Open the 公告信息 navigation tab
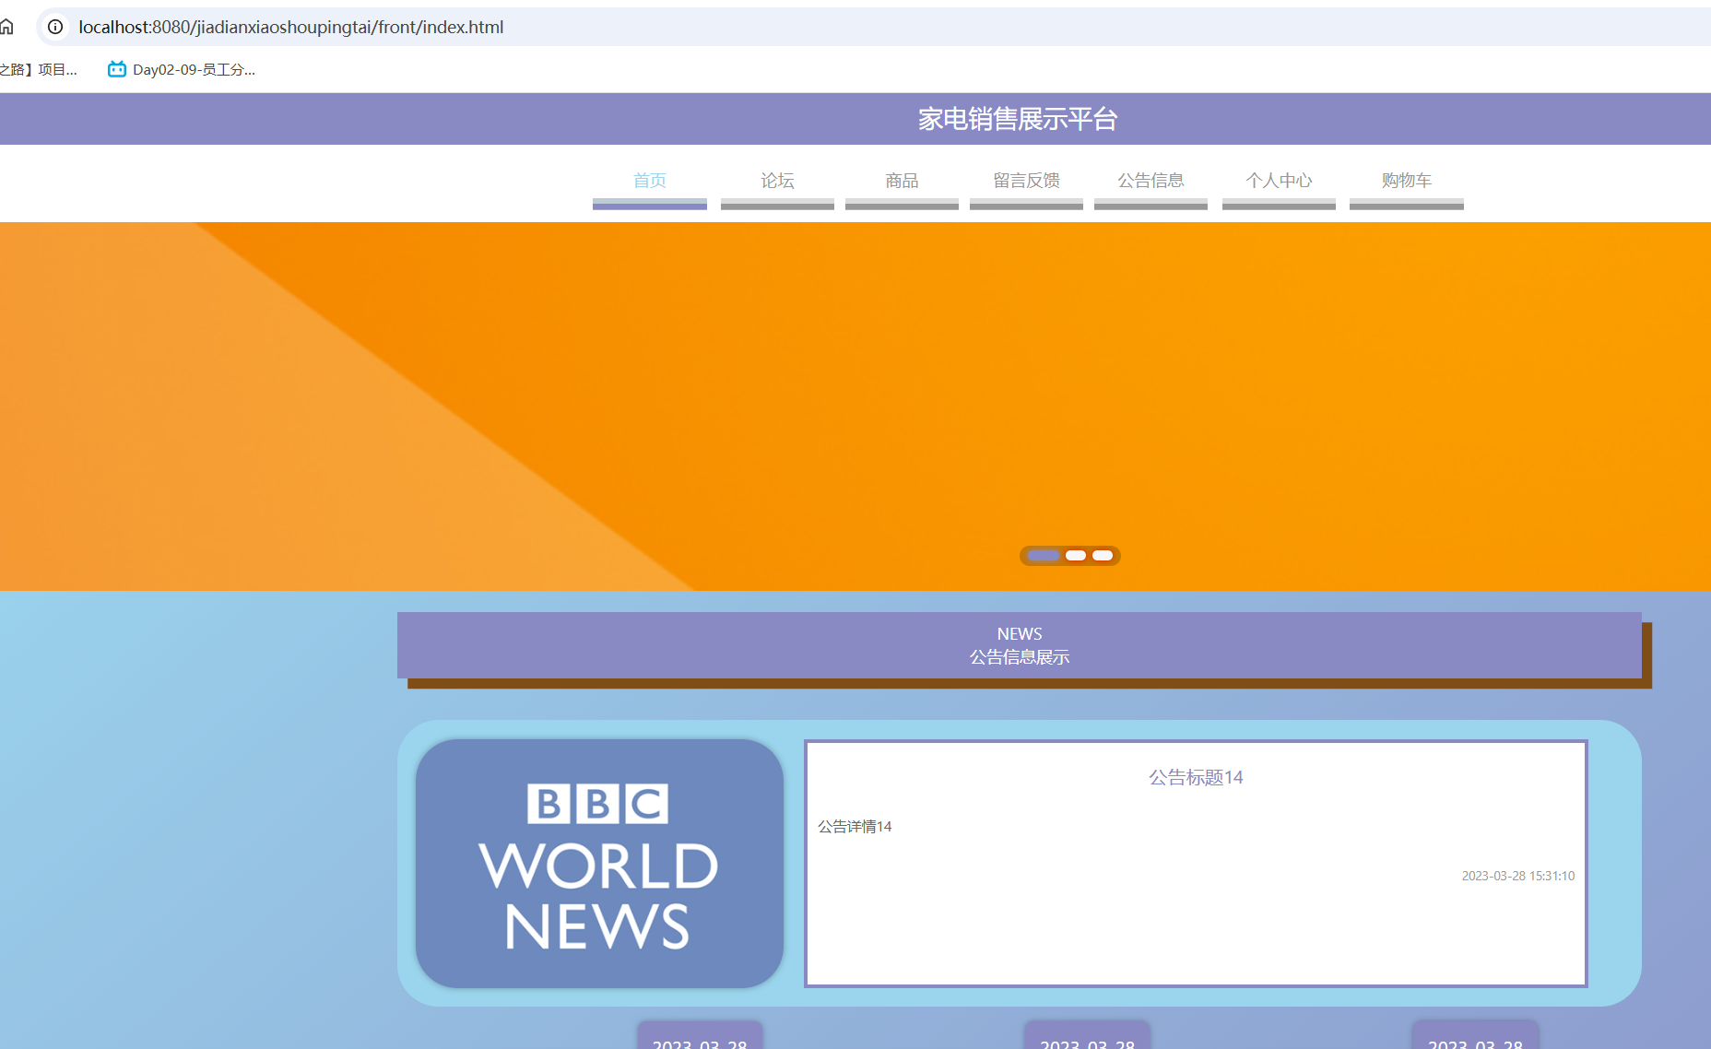Image resolution: width=1711 pixels, height=1049 pixels. (1150, 182)
